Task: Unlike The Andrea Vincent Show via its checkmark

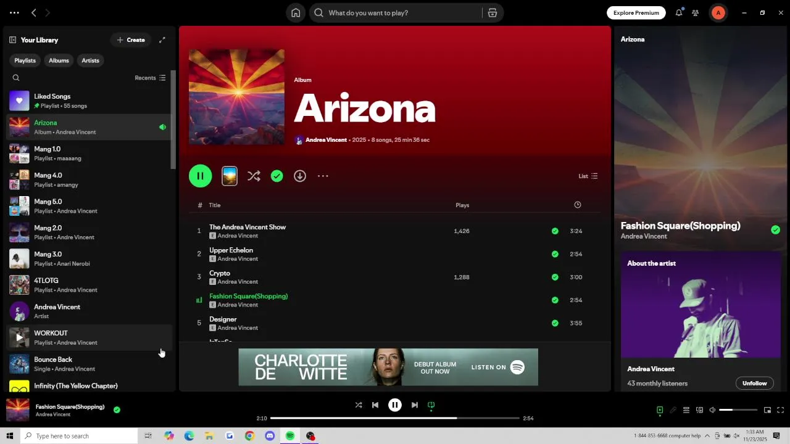Action: point(555,231)
